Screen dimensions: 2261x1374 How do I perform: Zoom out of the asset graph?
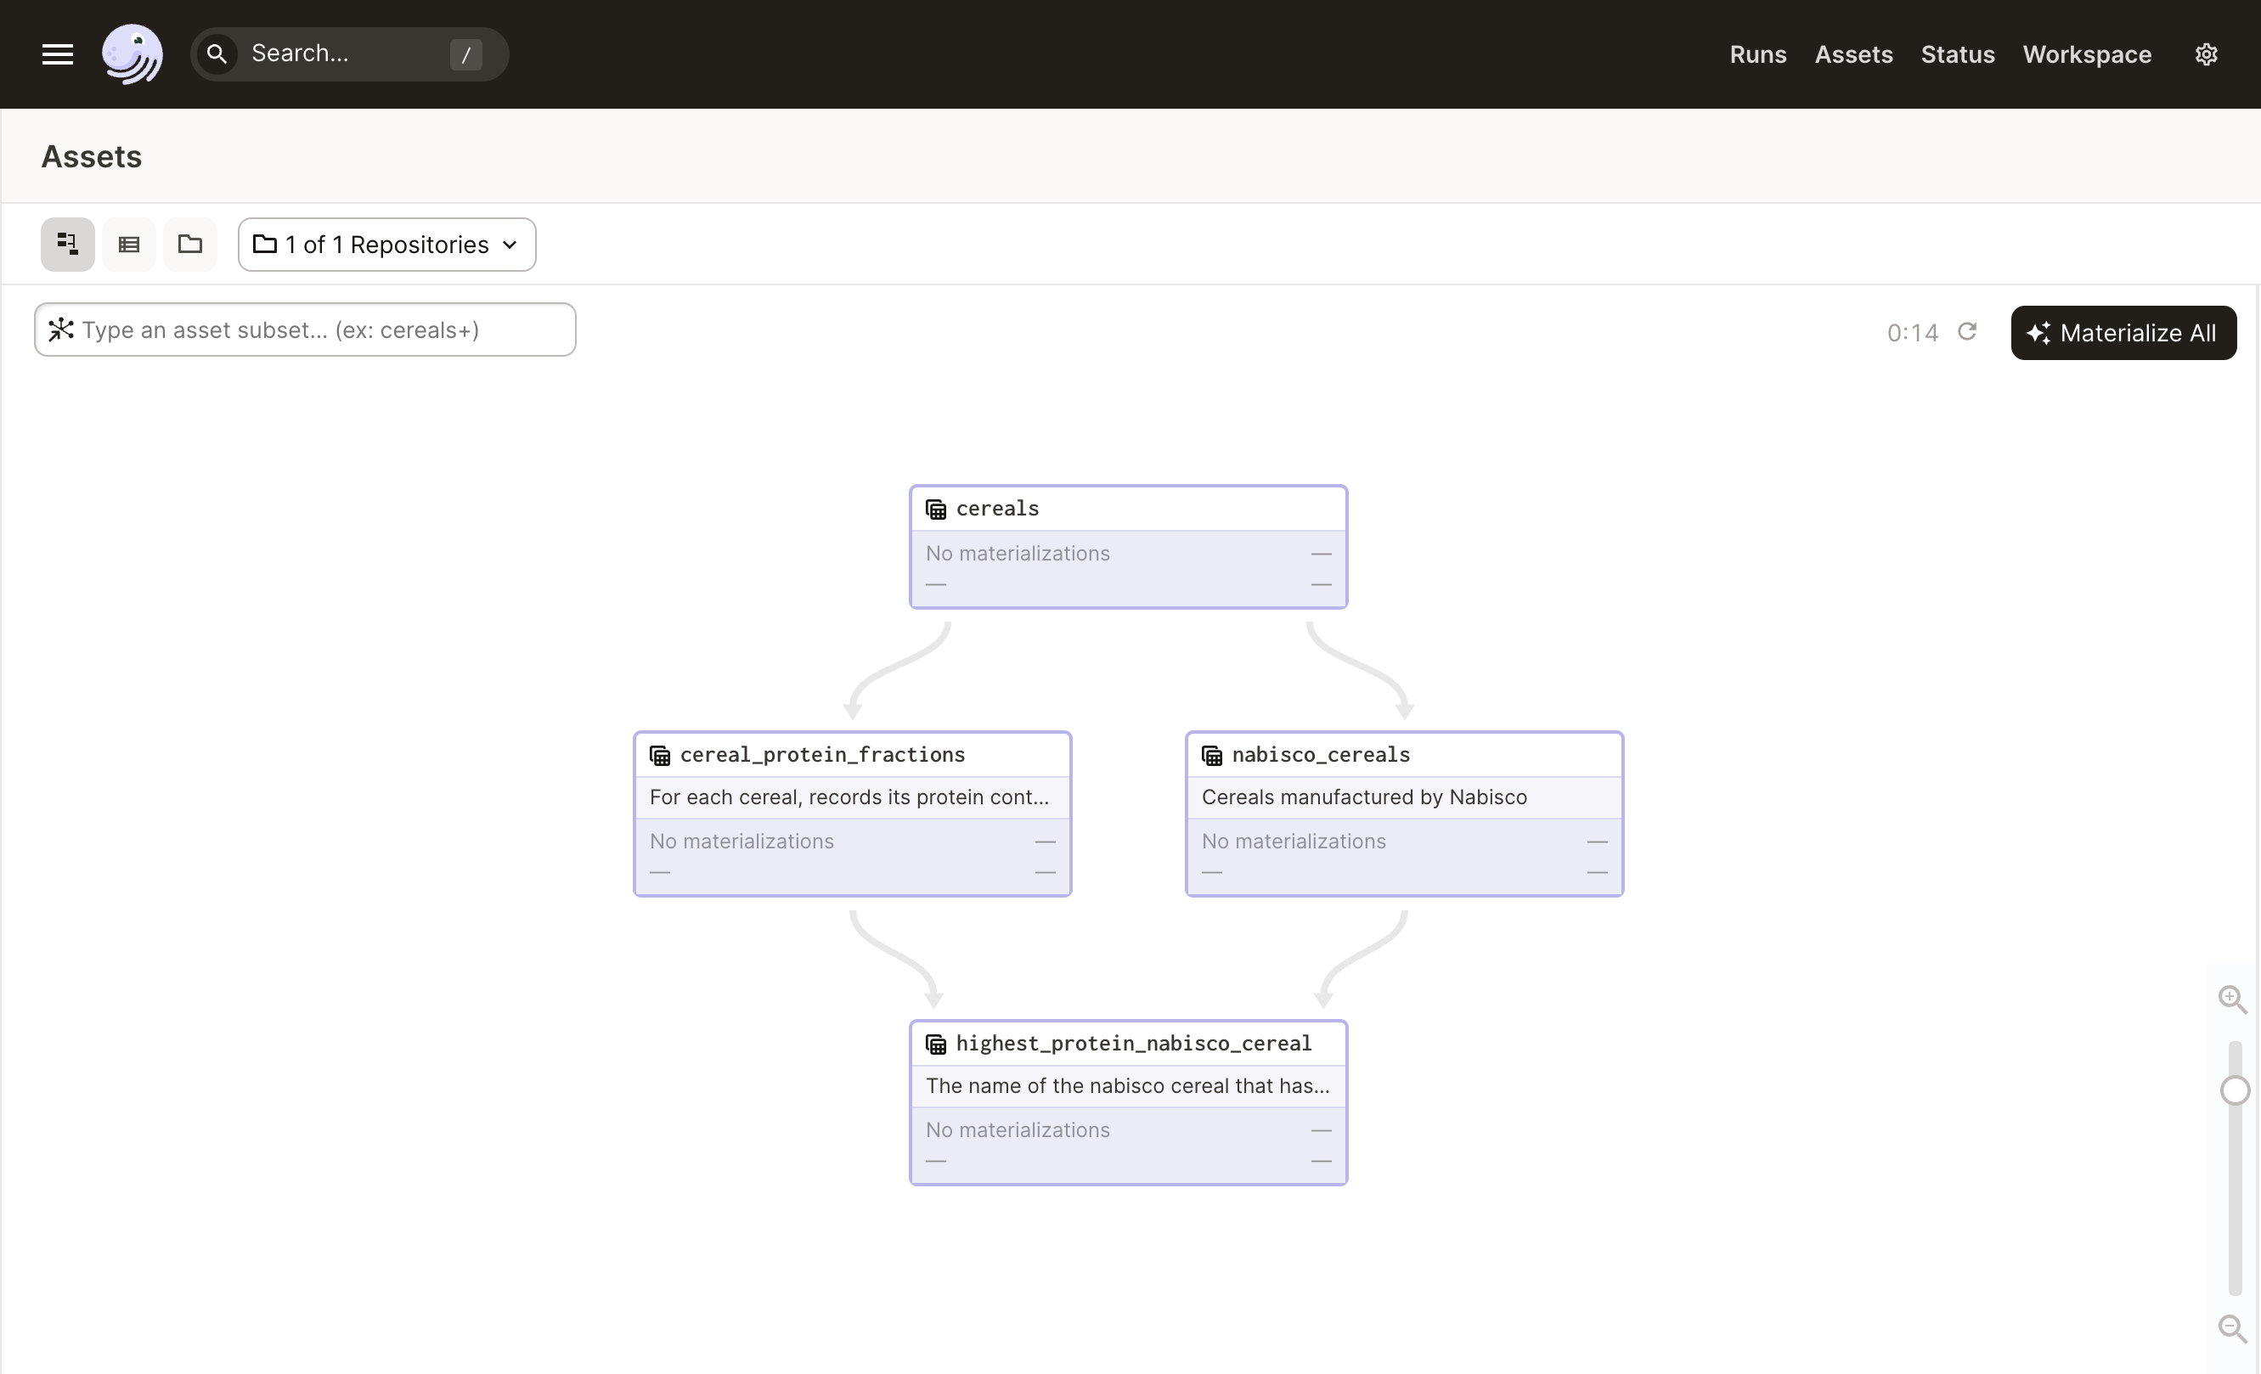[x=2231, y=1328]
